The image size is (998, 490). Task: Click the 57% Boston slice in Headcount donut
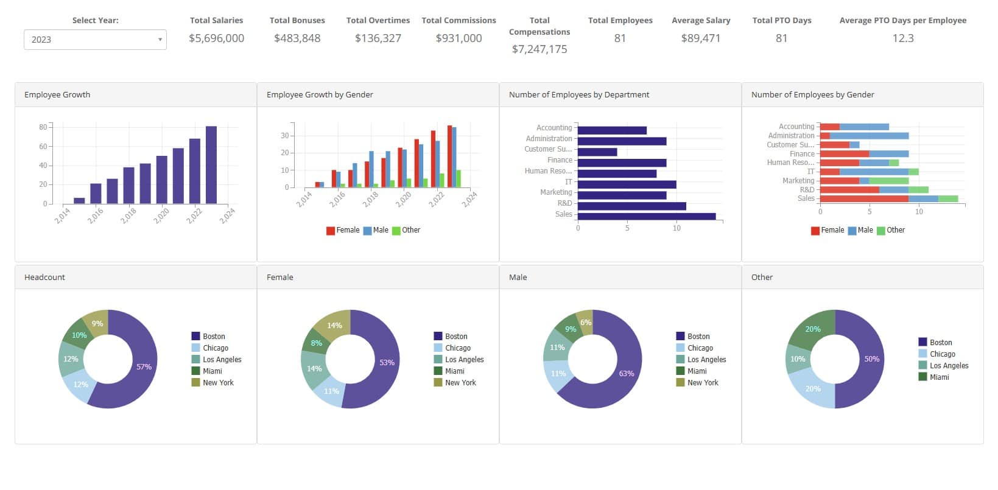pos(144,367)
